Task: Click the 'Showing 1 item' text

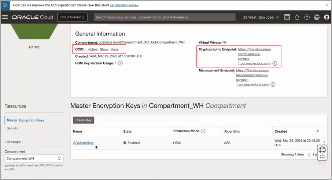Action: [292, 154]
